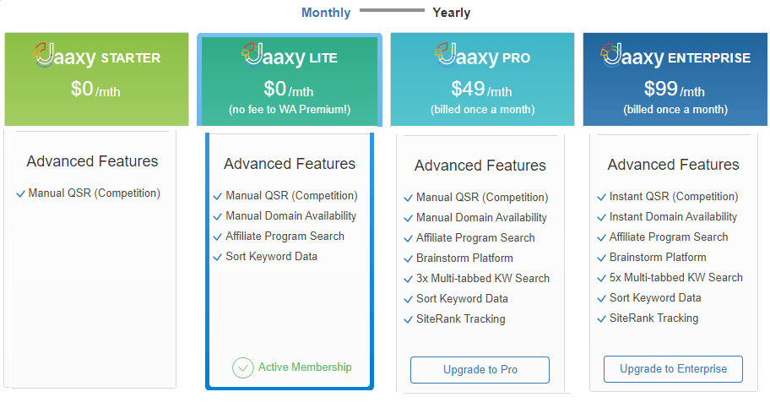Click the Jaaxy Lite logo icon
This screenshot has width=770, height=419.
pyautogui.click(x=252, y=54)
